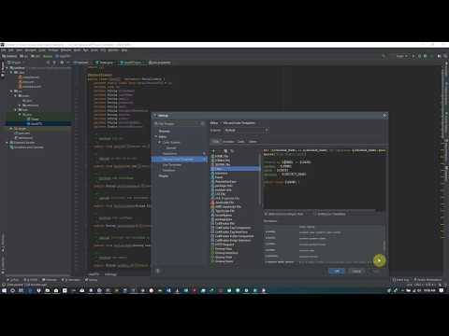Viewport: 449px width, 336px height.
Task: Click the Reset to Default template icon
Action: tap(232, 151)
